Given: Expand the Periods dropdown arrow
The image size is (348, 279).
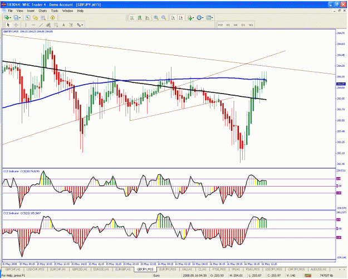Looking at the screenshot, I should pos(203,18).
